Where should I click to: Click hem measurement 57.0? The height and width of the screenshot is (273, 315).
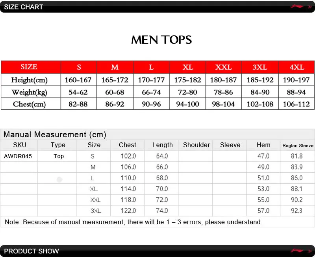[x=263, y=210]
